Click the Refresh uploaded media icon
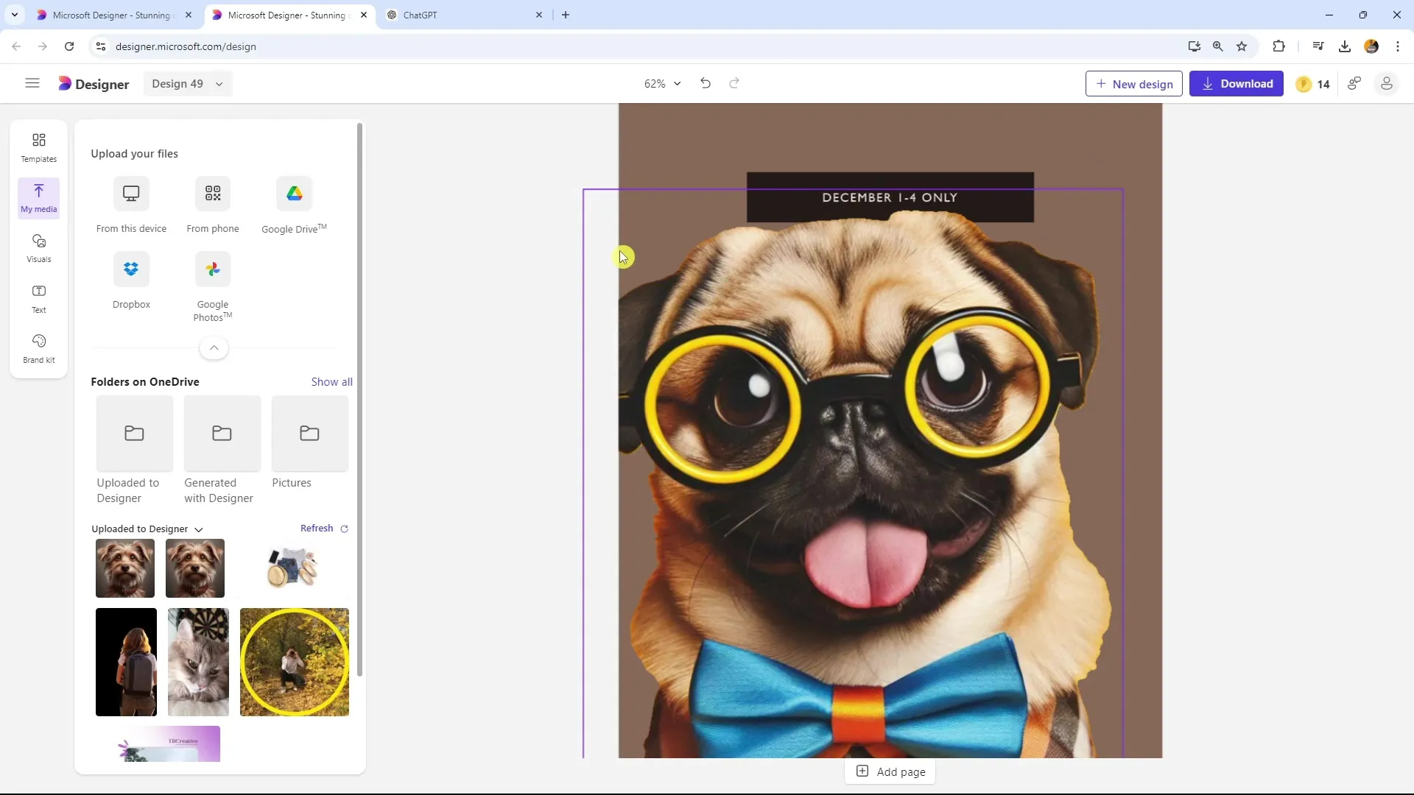Viewport: 1414px width, 795px height. coord(345,528)
